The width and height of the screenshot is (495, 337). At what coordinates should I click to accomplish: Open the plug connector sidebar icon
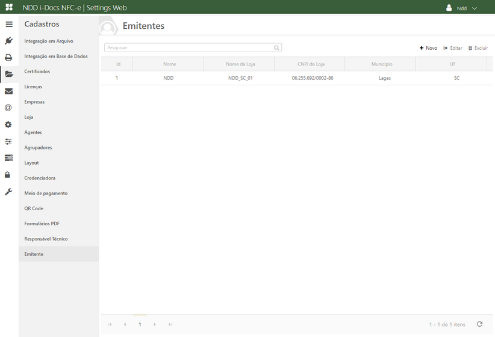pyautogui.click(x=8, y=41)
